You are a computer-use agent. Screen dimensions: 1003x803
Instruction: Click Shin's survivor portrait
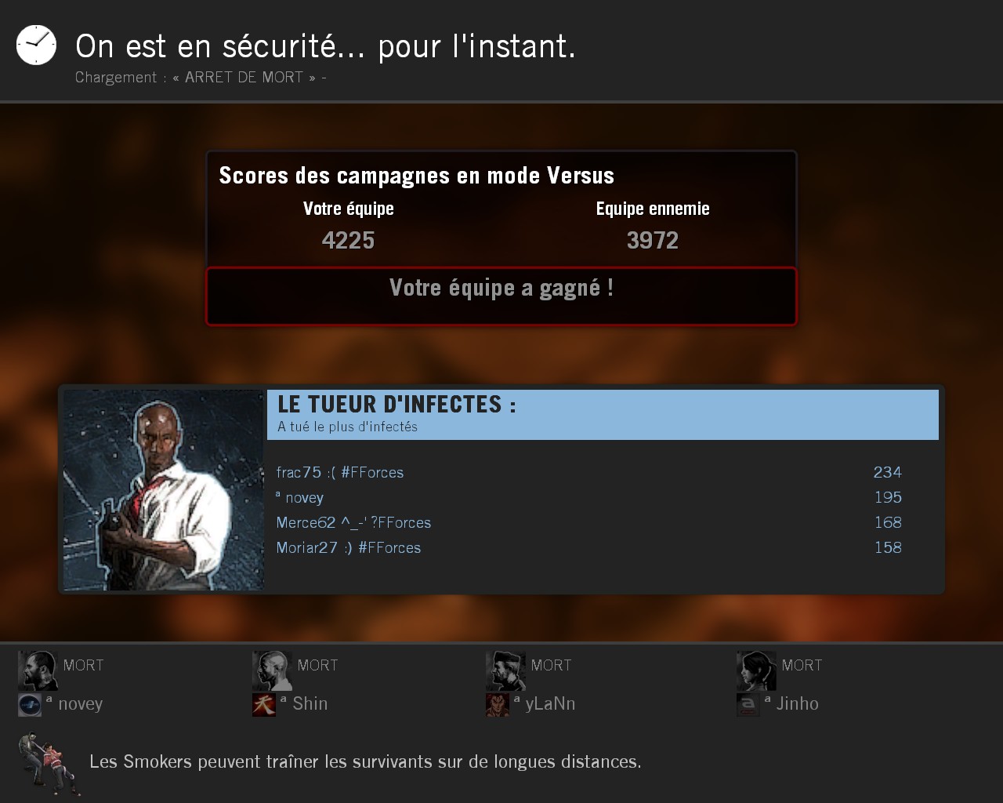pyautogui.click(x=272, y=670)
